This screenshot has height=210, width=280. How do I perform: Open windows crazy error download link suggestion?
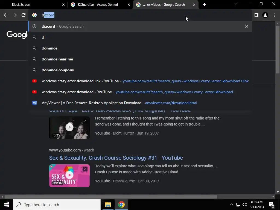click(140, 81)
